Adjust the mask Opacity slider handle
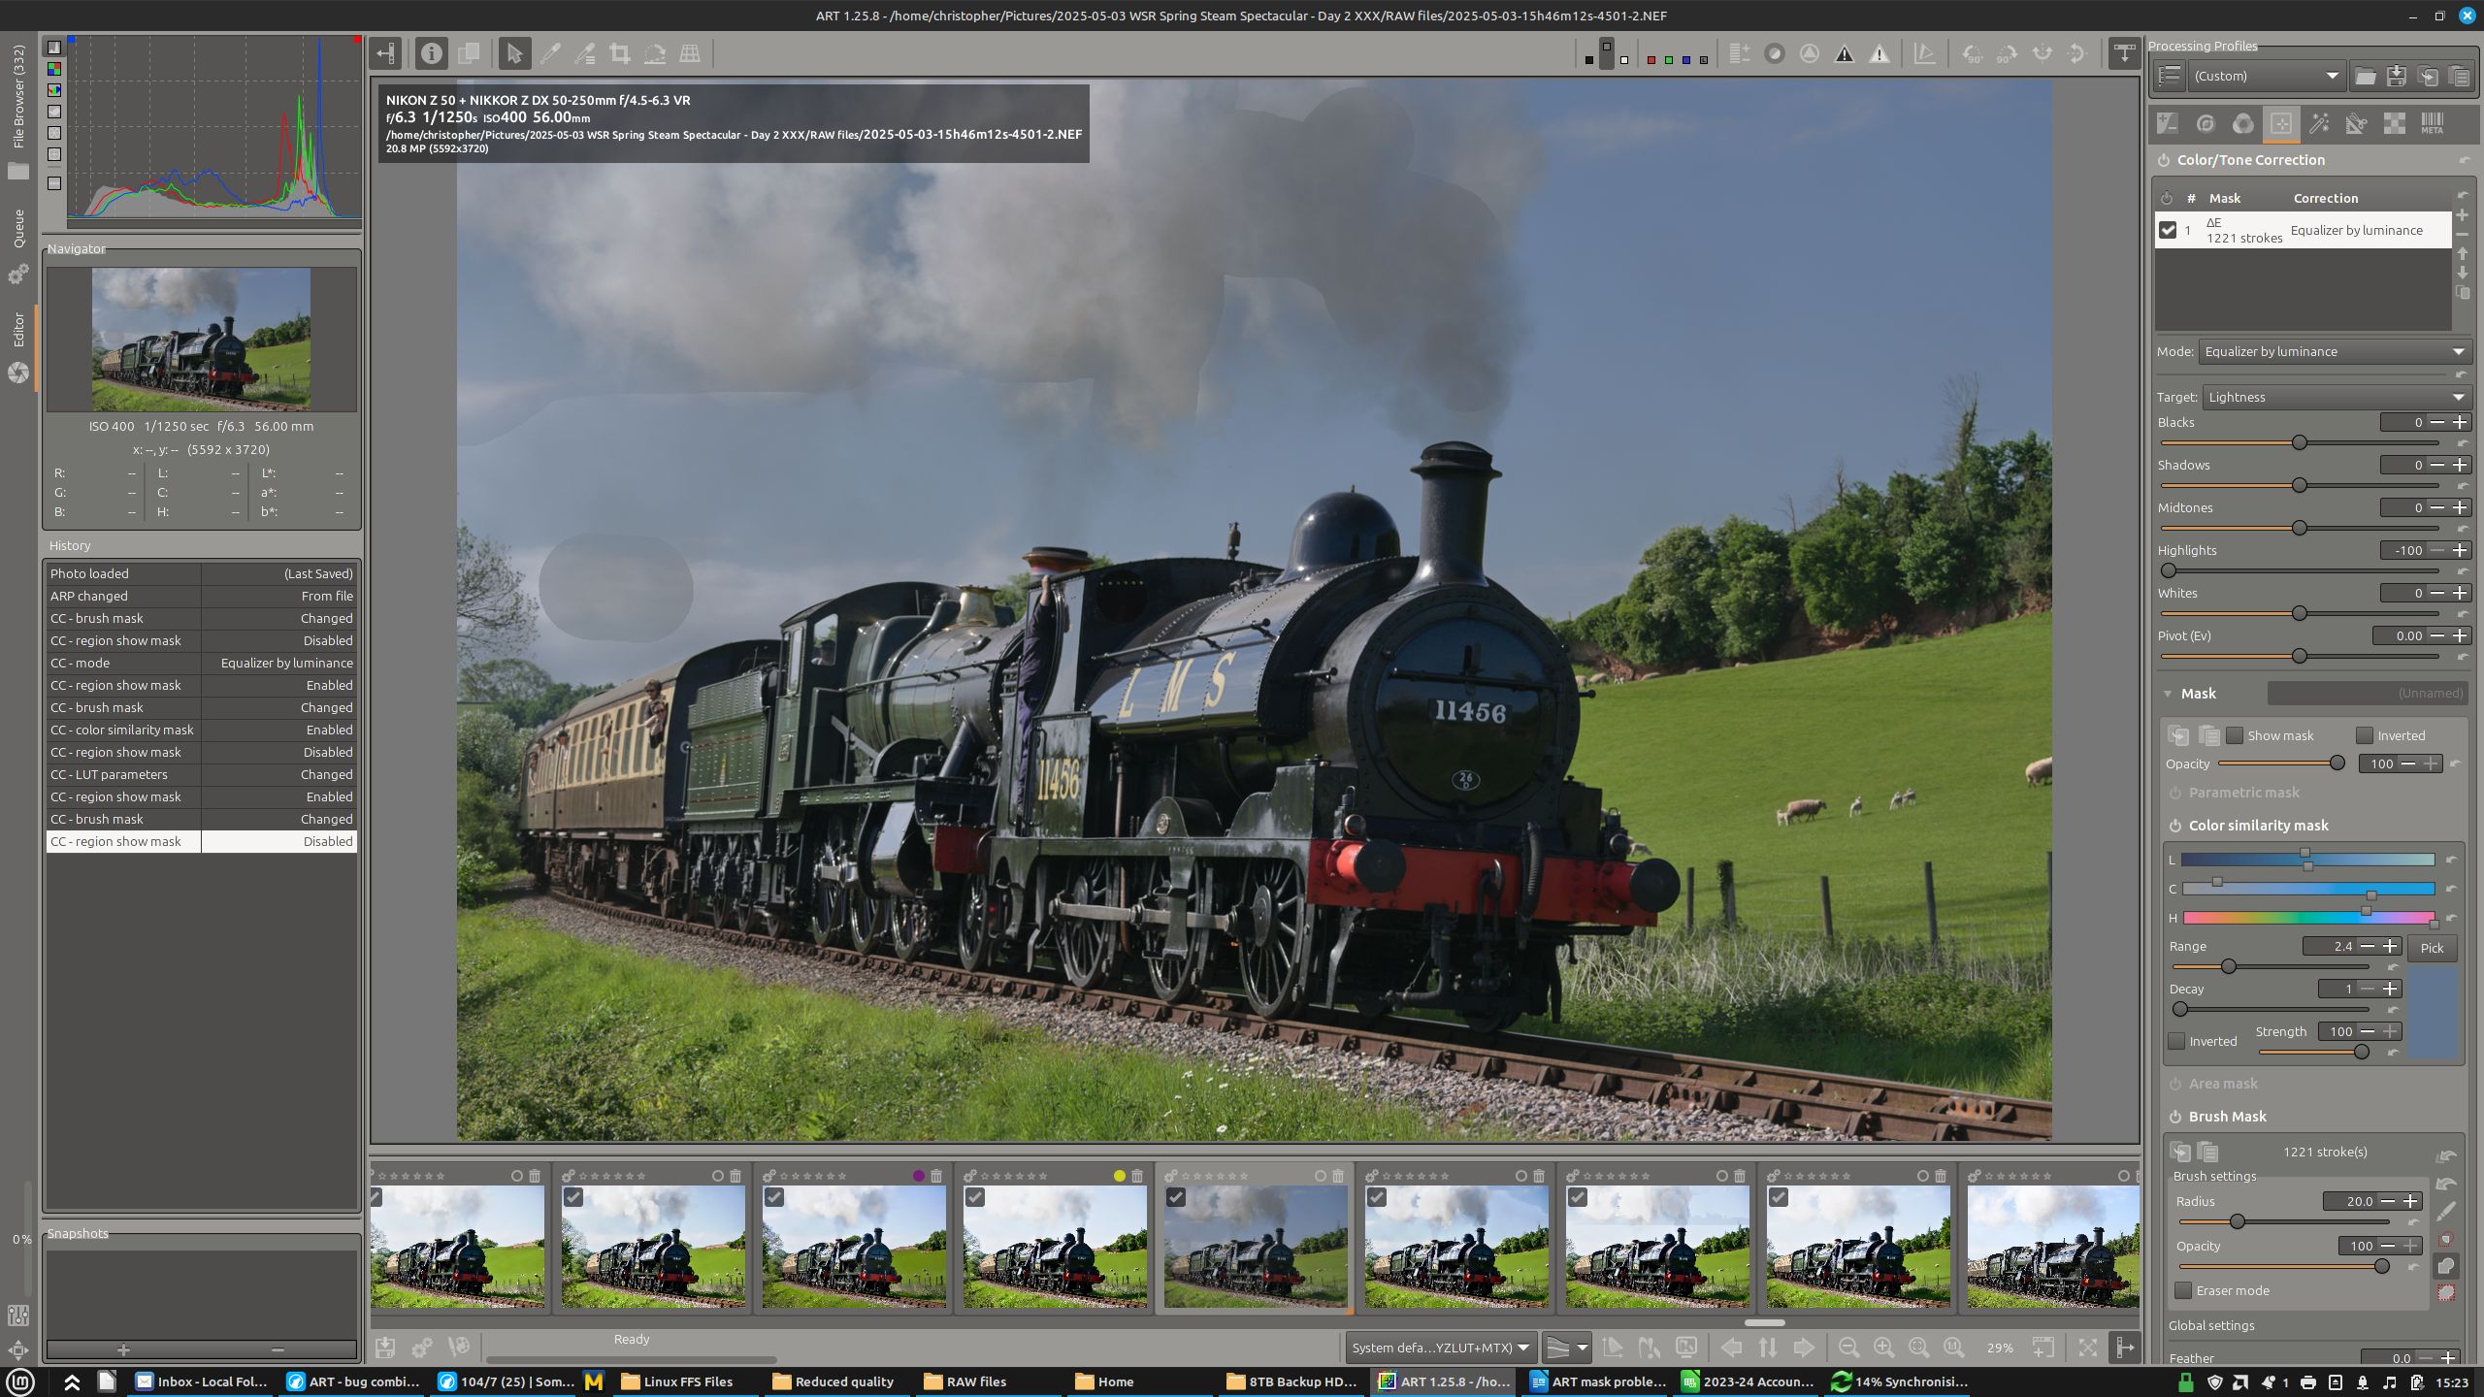The image size is (2484, 1397). pyautogui.click(x=2337, y=763)
